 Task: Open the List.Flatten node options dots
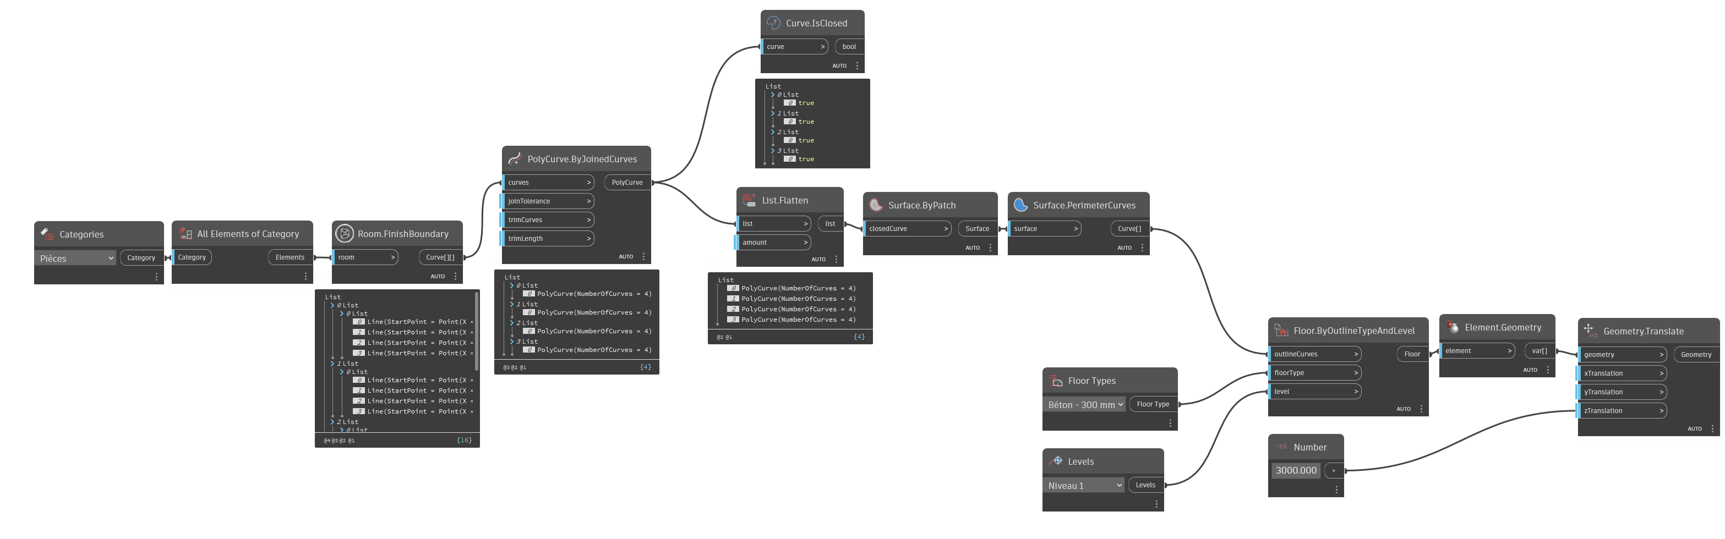click(x=836, y=259)
